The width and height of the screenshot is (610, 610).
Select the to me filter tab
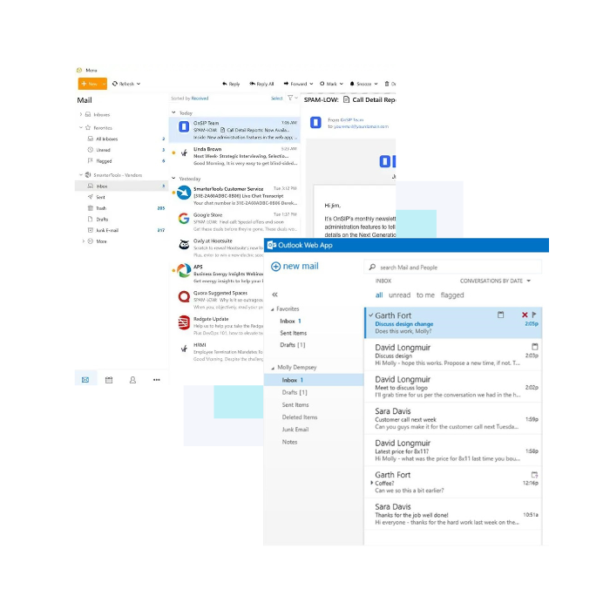(425, 295)
